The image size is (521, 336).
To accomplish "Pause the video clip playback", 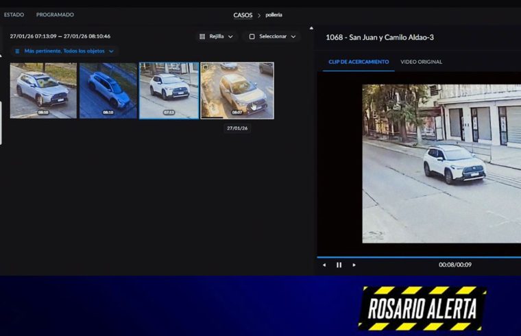I will (339, 265).
